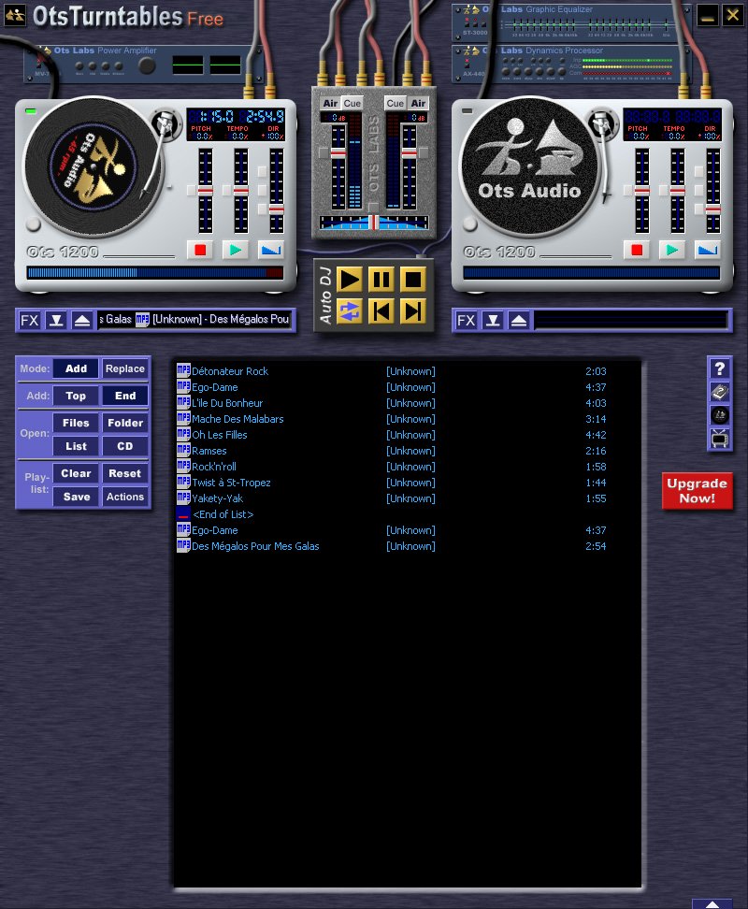Screen dimensions: 748x909
Task: Click the left turntable vinyl record
Action: point(93,167)
